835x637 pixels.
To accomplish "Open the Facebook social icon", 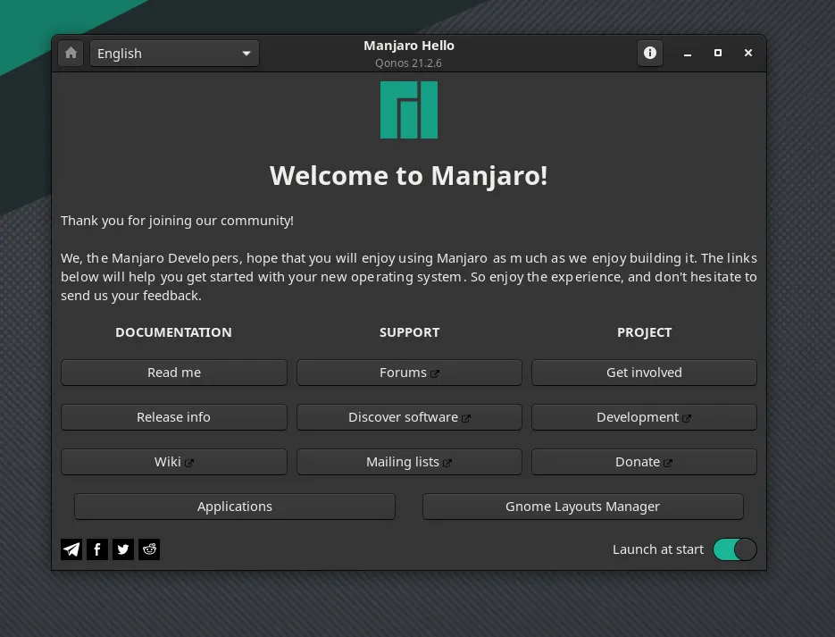I will point(97,549).
